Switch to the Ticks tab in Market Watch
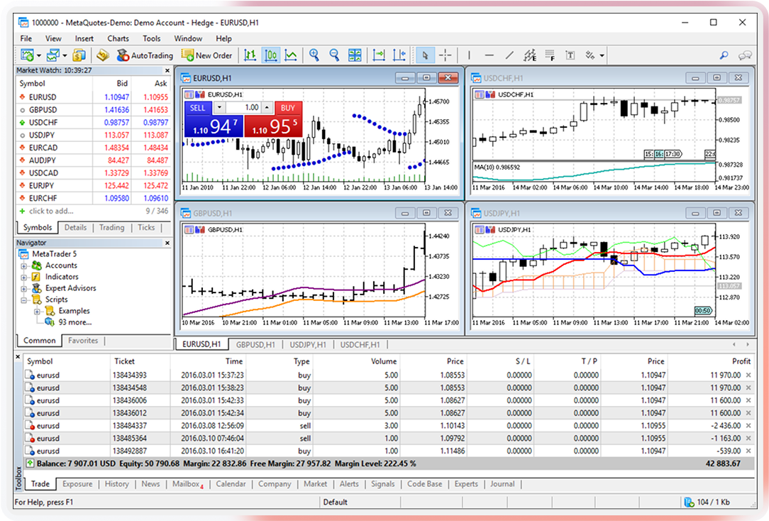This screenshot has width=769, height=521. point(146,227)
